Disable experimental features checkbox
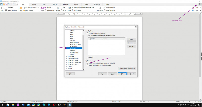Viewport: 202px width, 107px height. click(87, 63)
